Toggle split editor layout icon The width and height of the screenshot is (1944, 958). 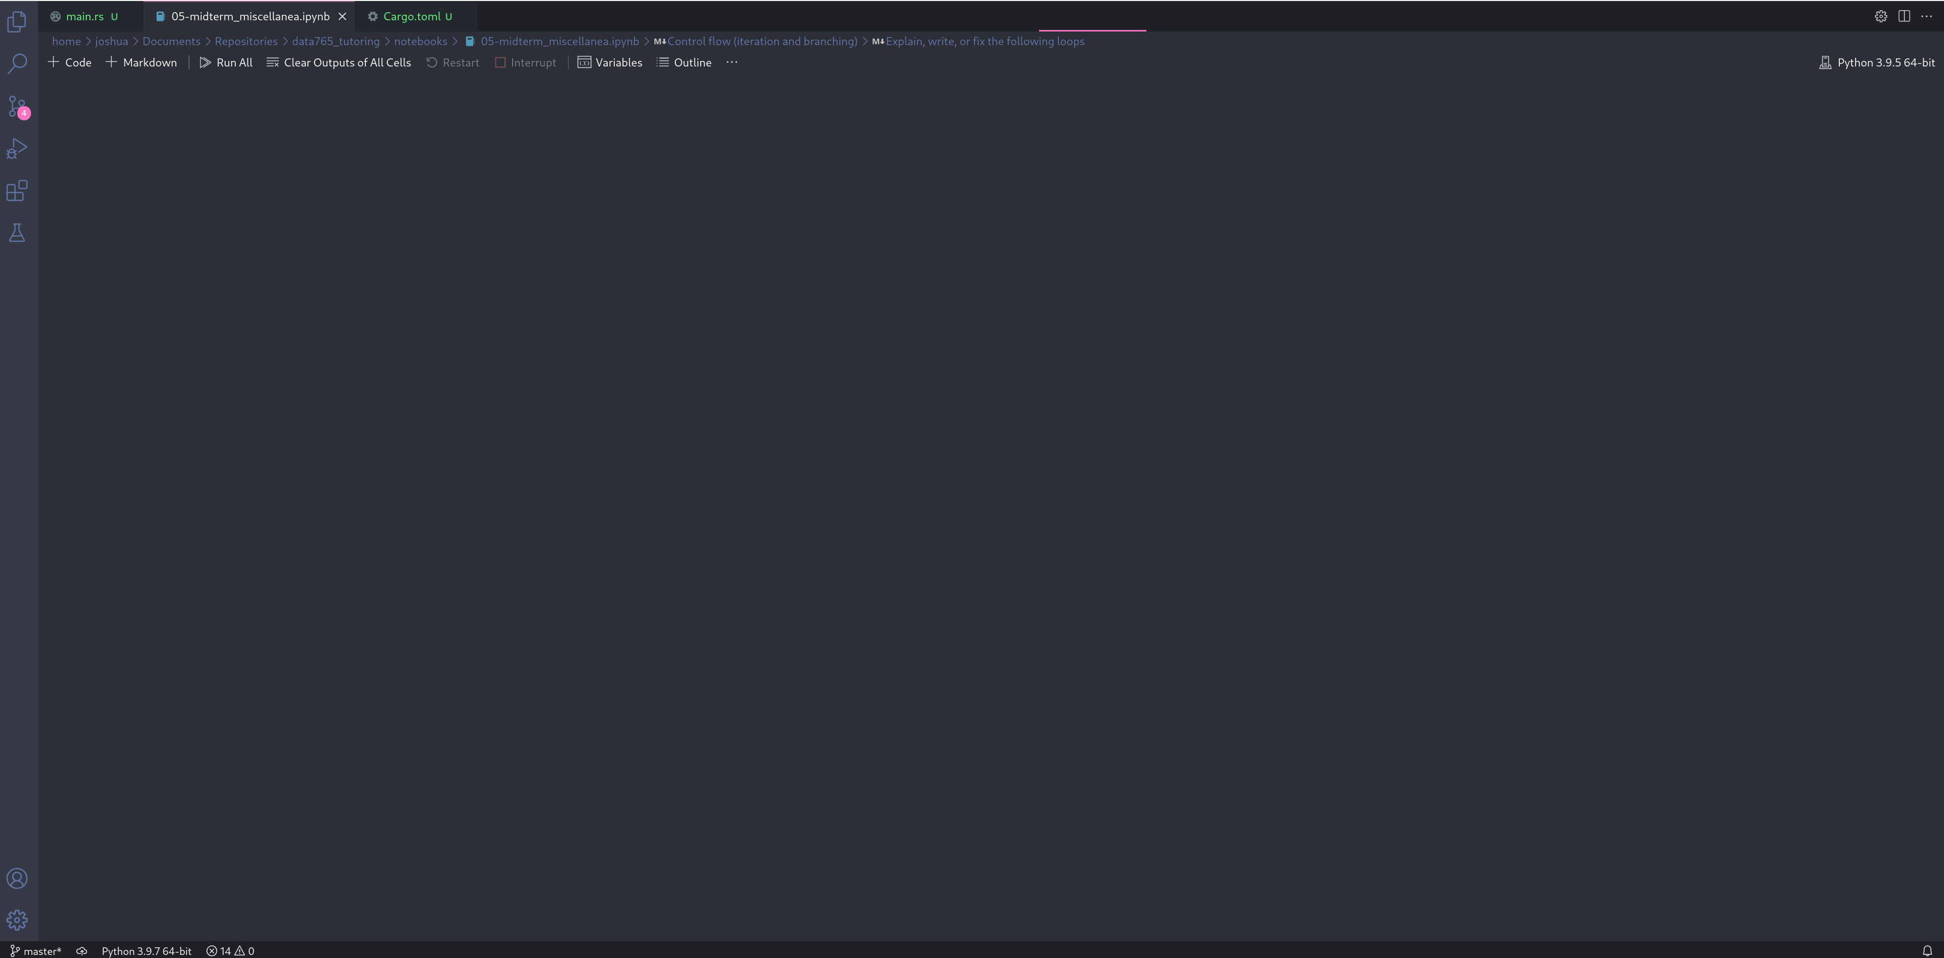(x=1904, y=16)
